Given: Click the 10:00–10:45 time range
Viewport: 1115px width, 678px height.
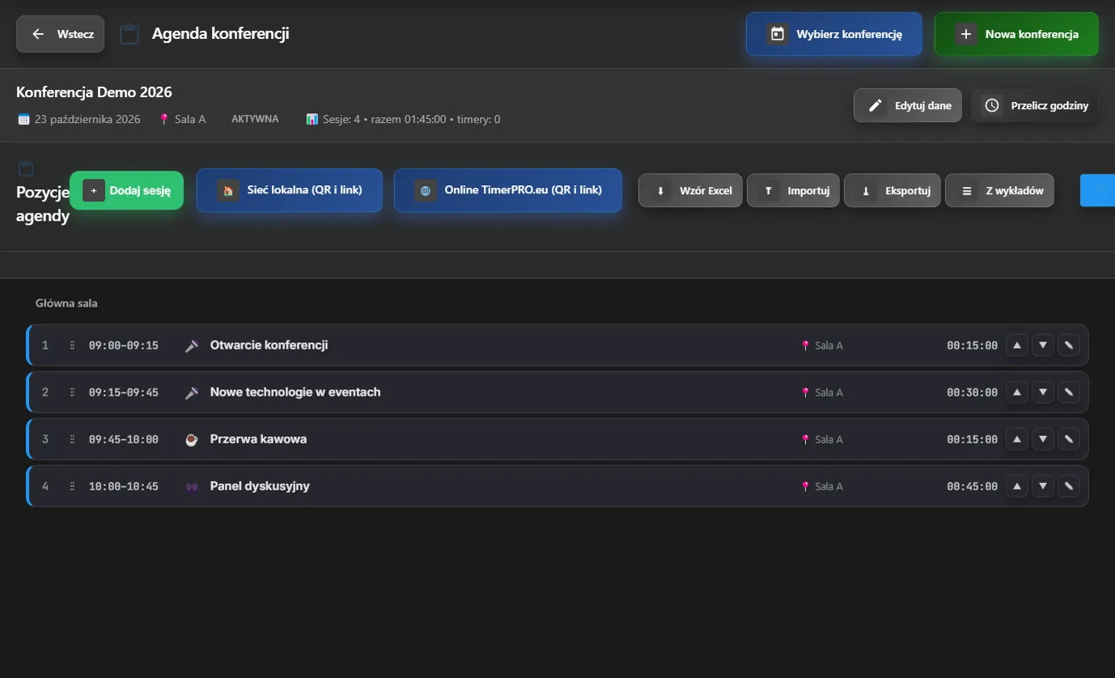Looking at the screenshot, I should (124, 486).
